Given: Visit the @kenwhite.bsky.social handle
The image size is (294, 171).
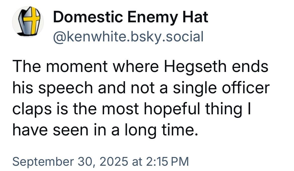Looking at the screenshot, I should click(x=128, y=37).
